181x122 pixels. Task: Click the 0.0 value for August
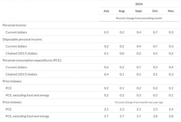pos(122,53)
